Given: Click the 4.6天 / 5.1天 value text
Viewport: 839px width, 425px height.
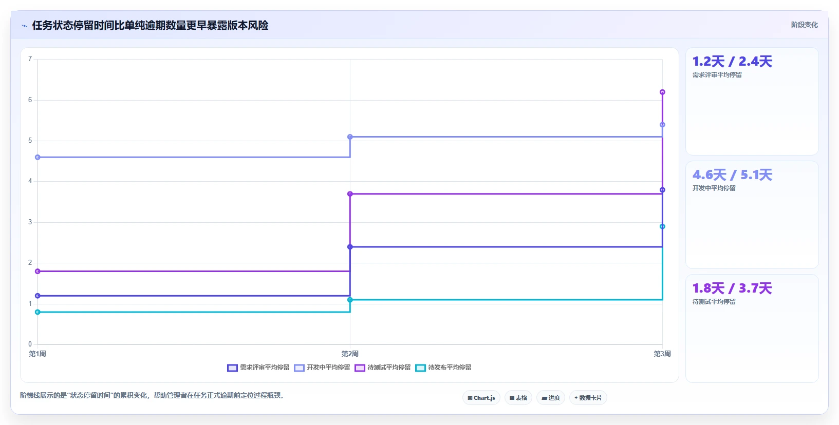Looking at the screenshot, I should click(732, 175).
